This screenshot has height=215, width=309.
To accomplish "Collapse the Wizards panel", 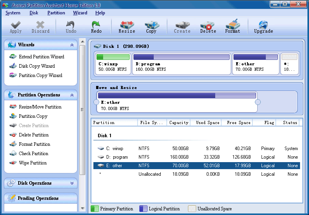I will tap(72, 45).
